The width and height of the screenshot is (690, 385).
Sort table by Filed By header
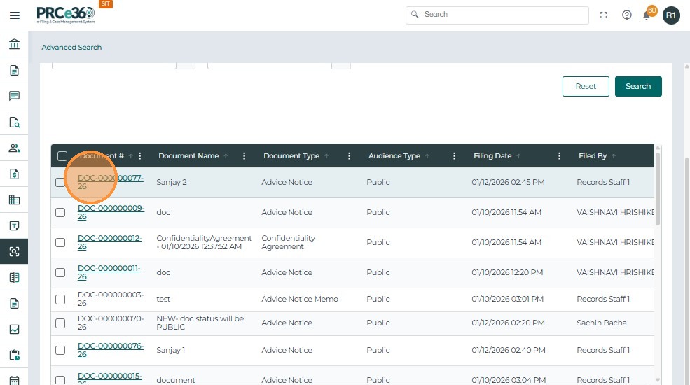(x=593, y=156)
